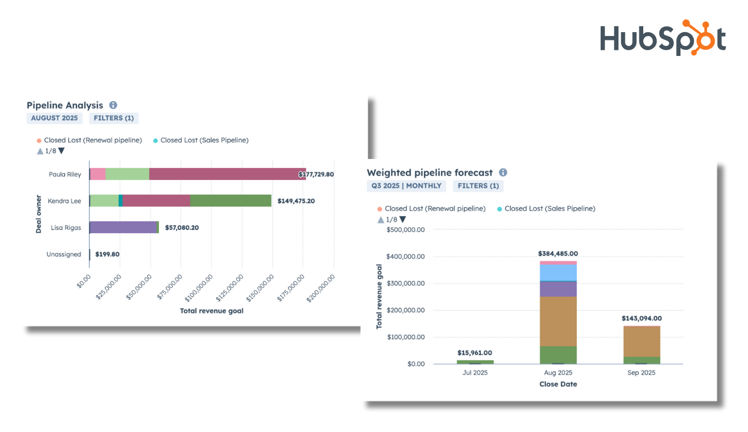Open FILTERS (1) on Pipeline Analysis
The image size is (748, 432).
pyautogui.click(x=113, y=118)
